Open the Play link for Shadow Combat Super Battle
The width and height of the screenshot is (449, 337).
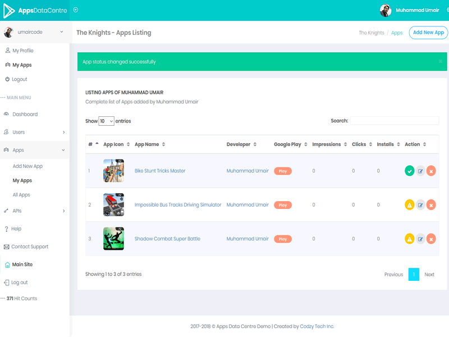pyautogui.click(x=283, y=239)
